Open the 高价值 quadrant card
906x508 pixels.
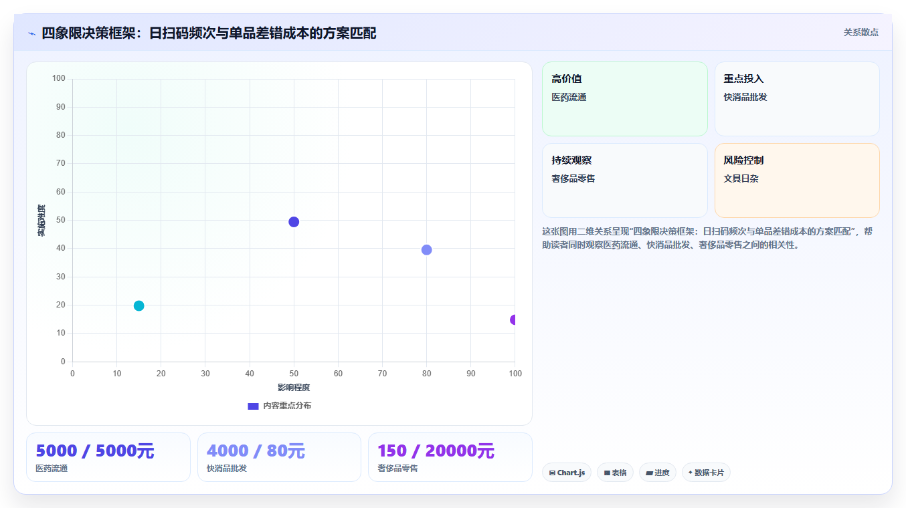tap(624, 99)
